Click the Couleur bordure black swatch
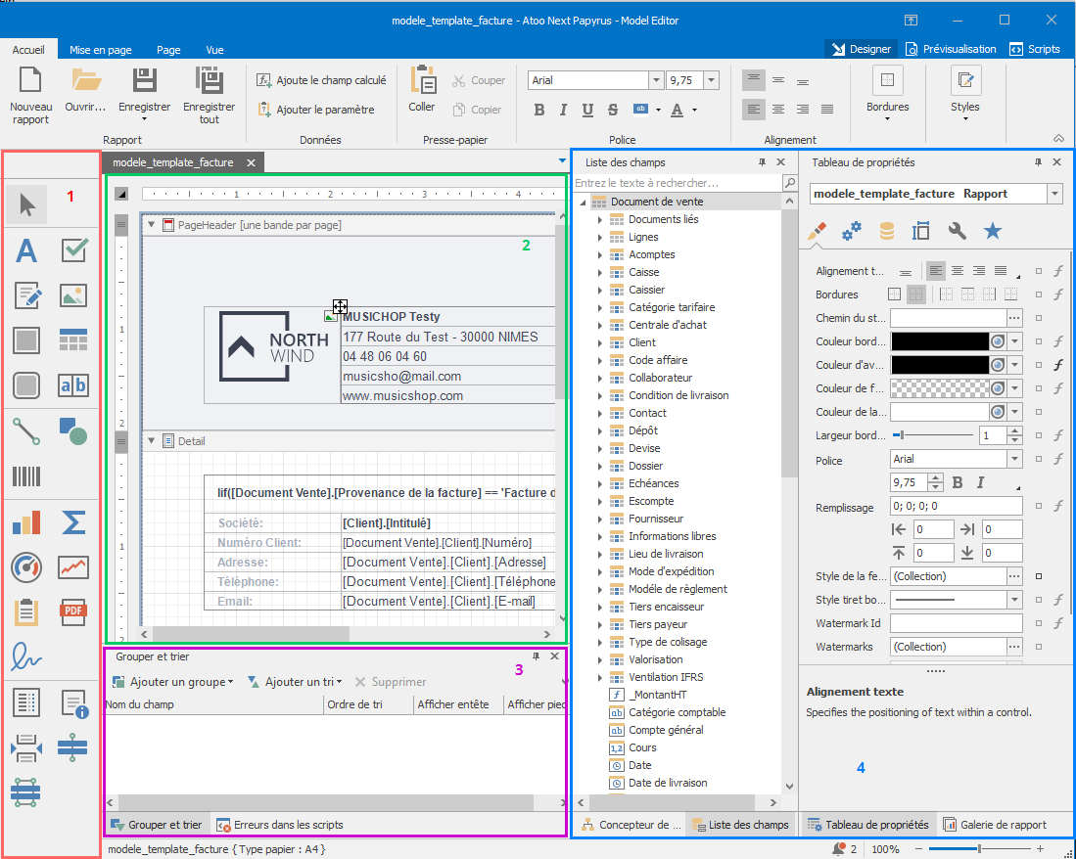This screenshot has height=859, width=1076. click(x=939, y=341)
